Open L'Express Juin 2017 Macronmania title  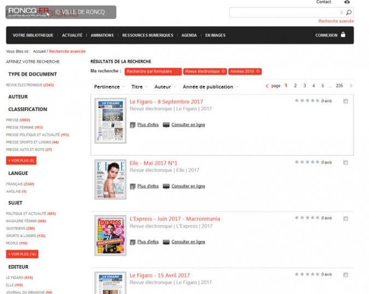click(175, 219)
